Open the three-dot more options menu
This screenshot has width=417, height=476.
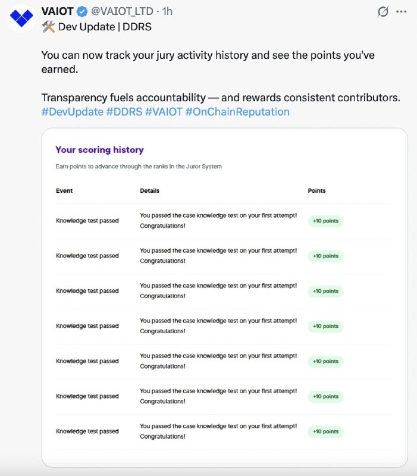tap(401, 12)
